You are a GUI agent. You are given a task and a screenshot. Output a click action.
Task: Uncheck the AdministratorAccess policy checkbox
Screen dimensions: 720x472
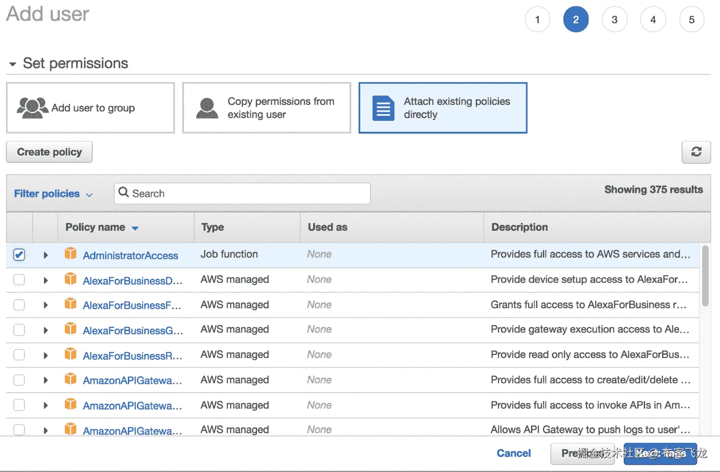click(x=19, y=254)
